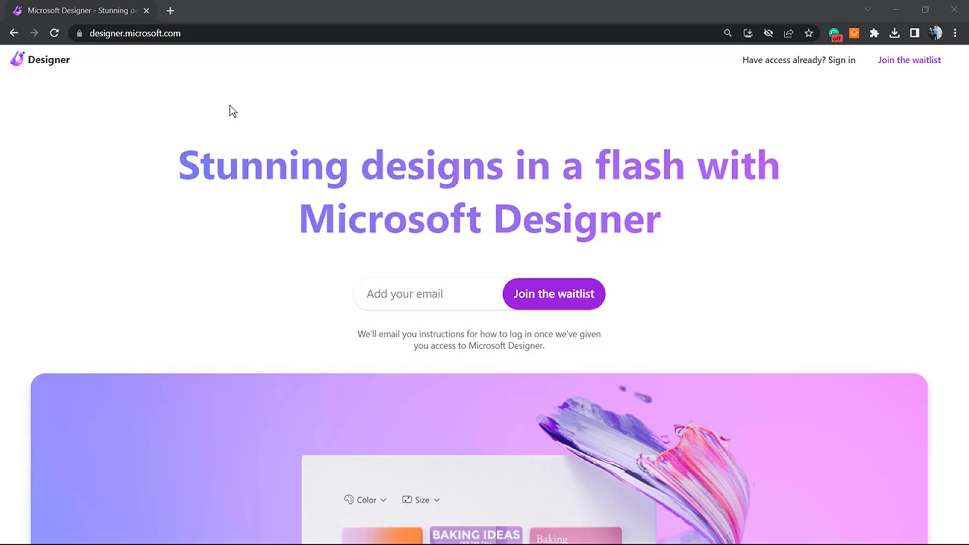Open the Grammarly extension marked off
The width and height of the screenshot is (969, 545).
835,34
